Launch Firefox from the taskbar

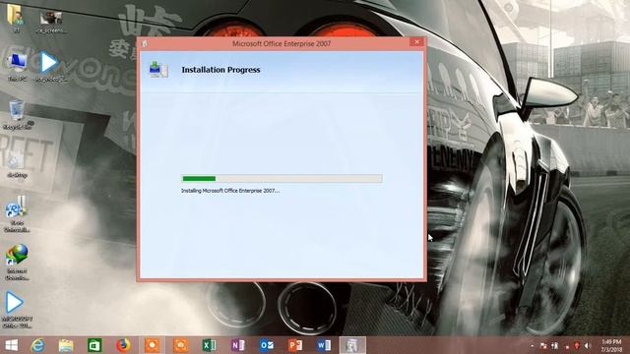(123, 345)
